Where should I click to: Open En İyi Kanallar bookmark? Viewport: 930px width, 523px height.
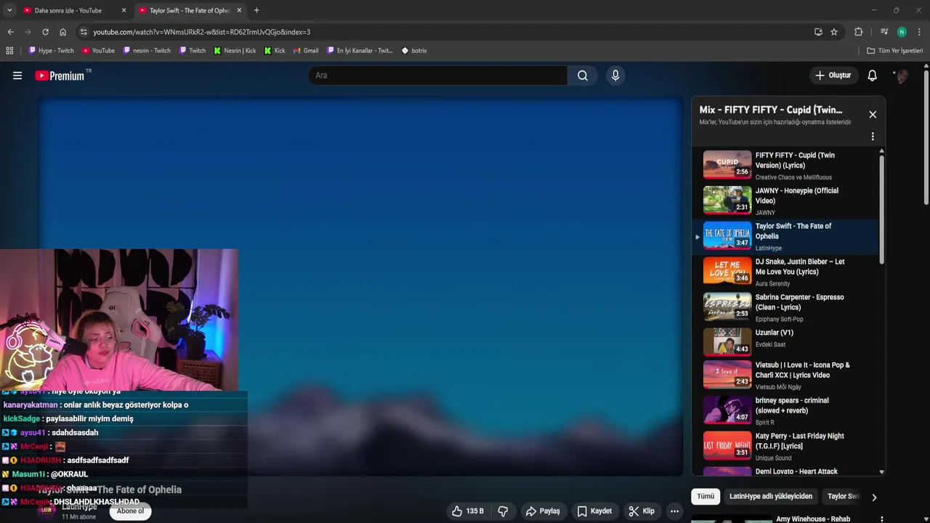[x=360, y=51]
